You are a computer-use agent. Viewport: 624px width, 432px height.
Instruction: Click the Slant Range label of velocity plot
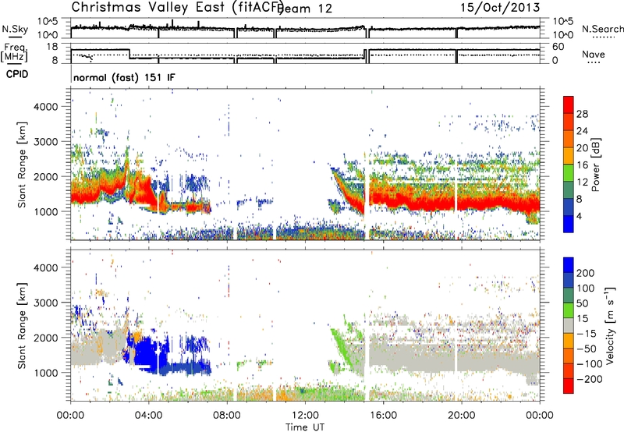coord(21,326)
